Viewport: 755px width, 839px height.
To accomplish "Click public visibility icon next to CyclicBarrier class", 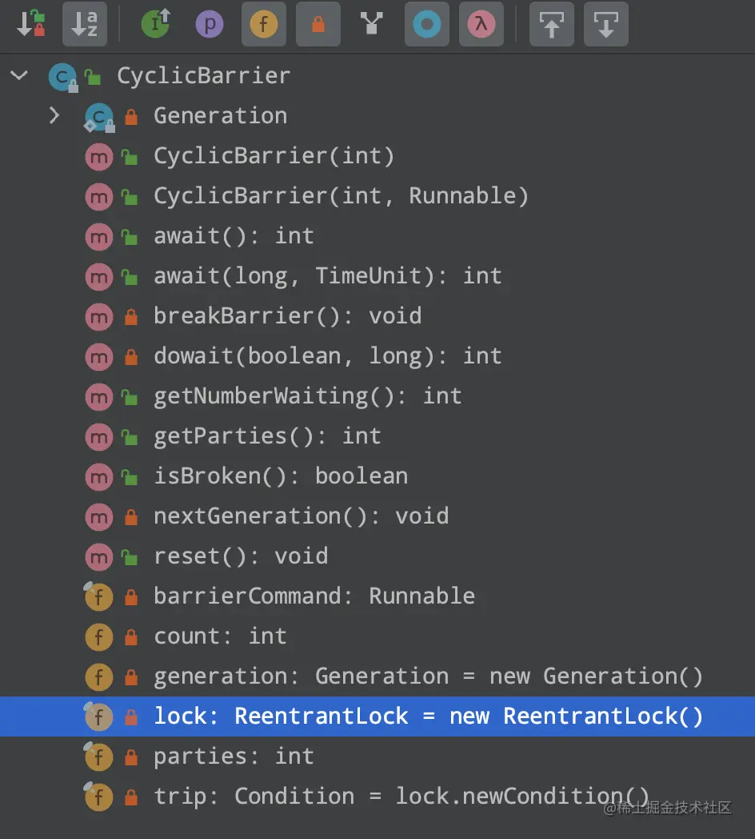I will point(93,78).
